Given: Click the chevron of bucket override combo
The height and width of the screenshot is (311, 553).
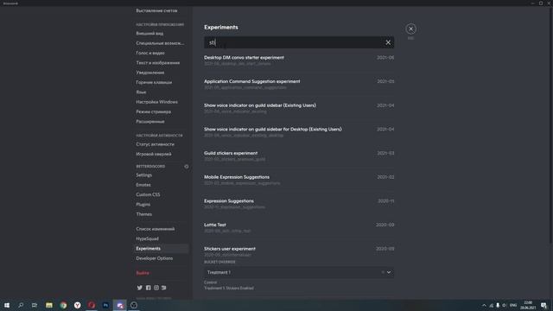Looking at the screenshot, I should (389, 272).
